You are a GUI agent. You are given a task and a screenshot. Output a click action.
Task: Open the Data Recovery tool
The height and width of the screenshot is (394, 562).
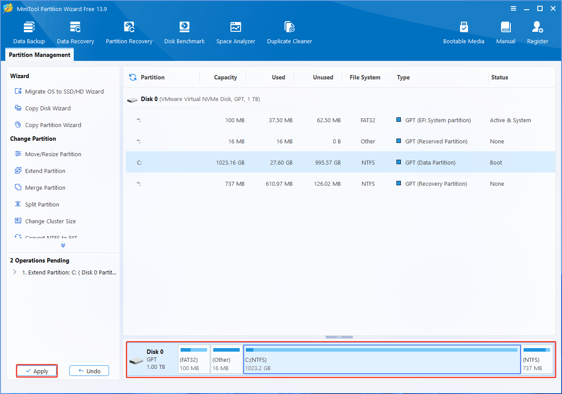75,33
